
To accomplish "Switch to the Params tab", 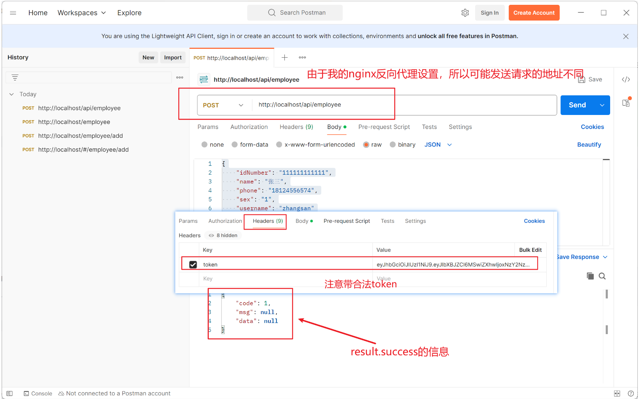I will [208, 127].
